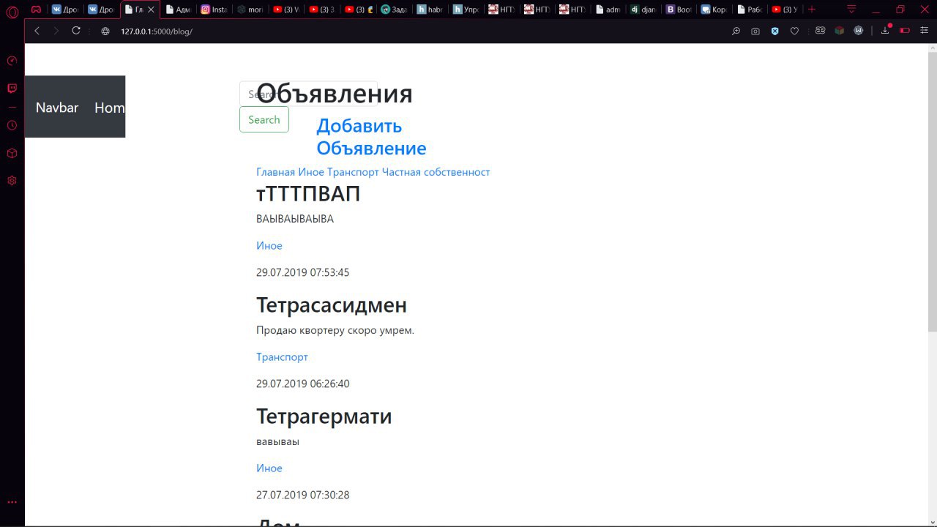Screen dimensions: 937x527
Task: Open 'Добавить Объявление' link
Action: click(371, 137)
